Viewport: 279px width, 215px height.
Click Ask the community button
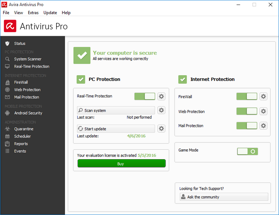[x=224, y=197]
